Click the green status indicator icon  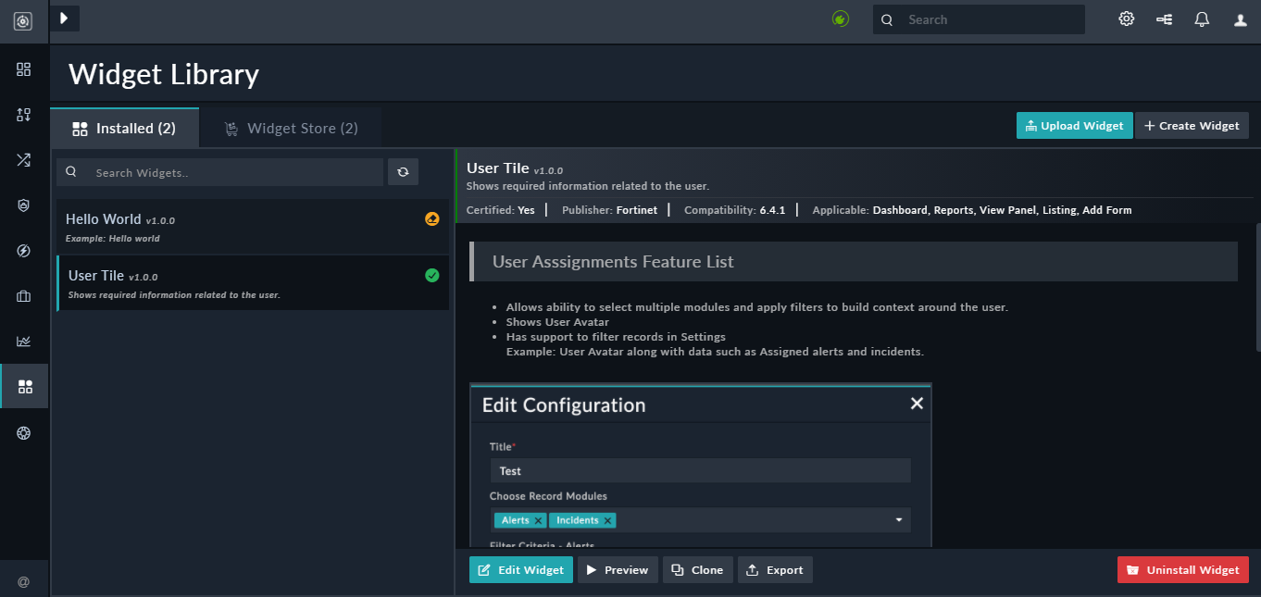(841, 19)
